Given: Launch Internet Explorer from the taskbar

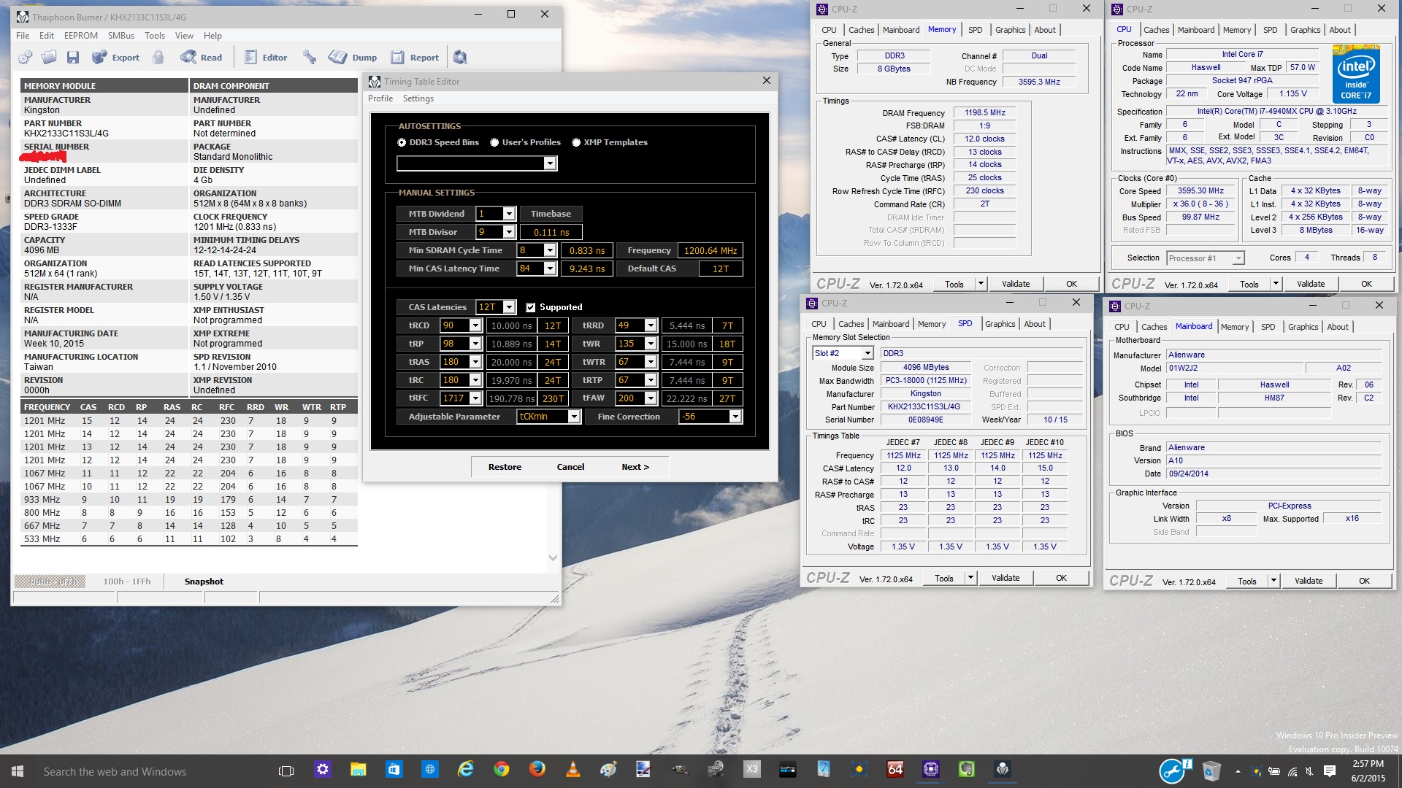Looking at the screenshot, I should coord(465,770).
